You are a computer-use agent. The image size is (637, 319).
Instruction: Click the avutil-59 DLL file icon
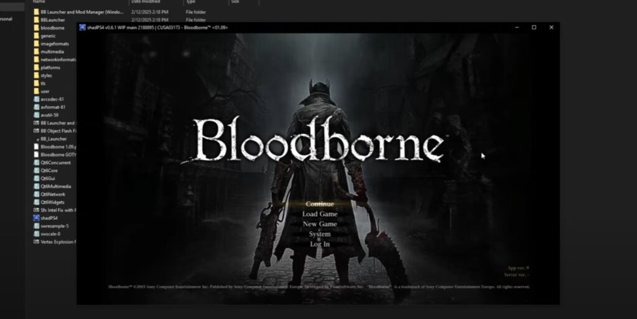[x=37, y=115]
